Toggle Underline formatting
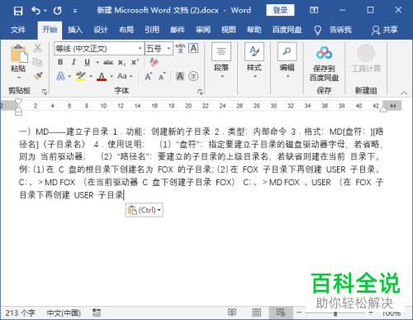The width and height of the screenshot is (413, 320). click(x=87, y=62)
